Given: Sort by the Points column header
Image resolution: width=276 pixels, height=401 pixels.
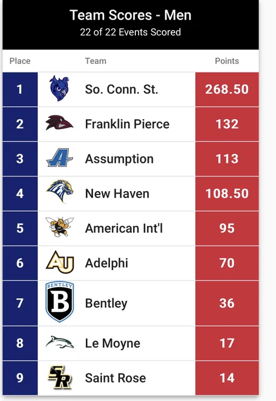Looking at the screenshot, I should [227, 61].
